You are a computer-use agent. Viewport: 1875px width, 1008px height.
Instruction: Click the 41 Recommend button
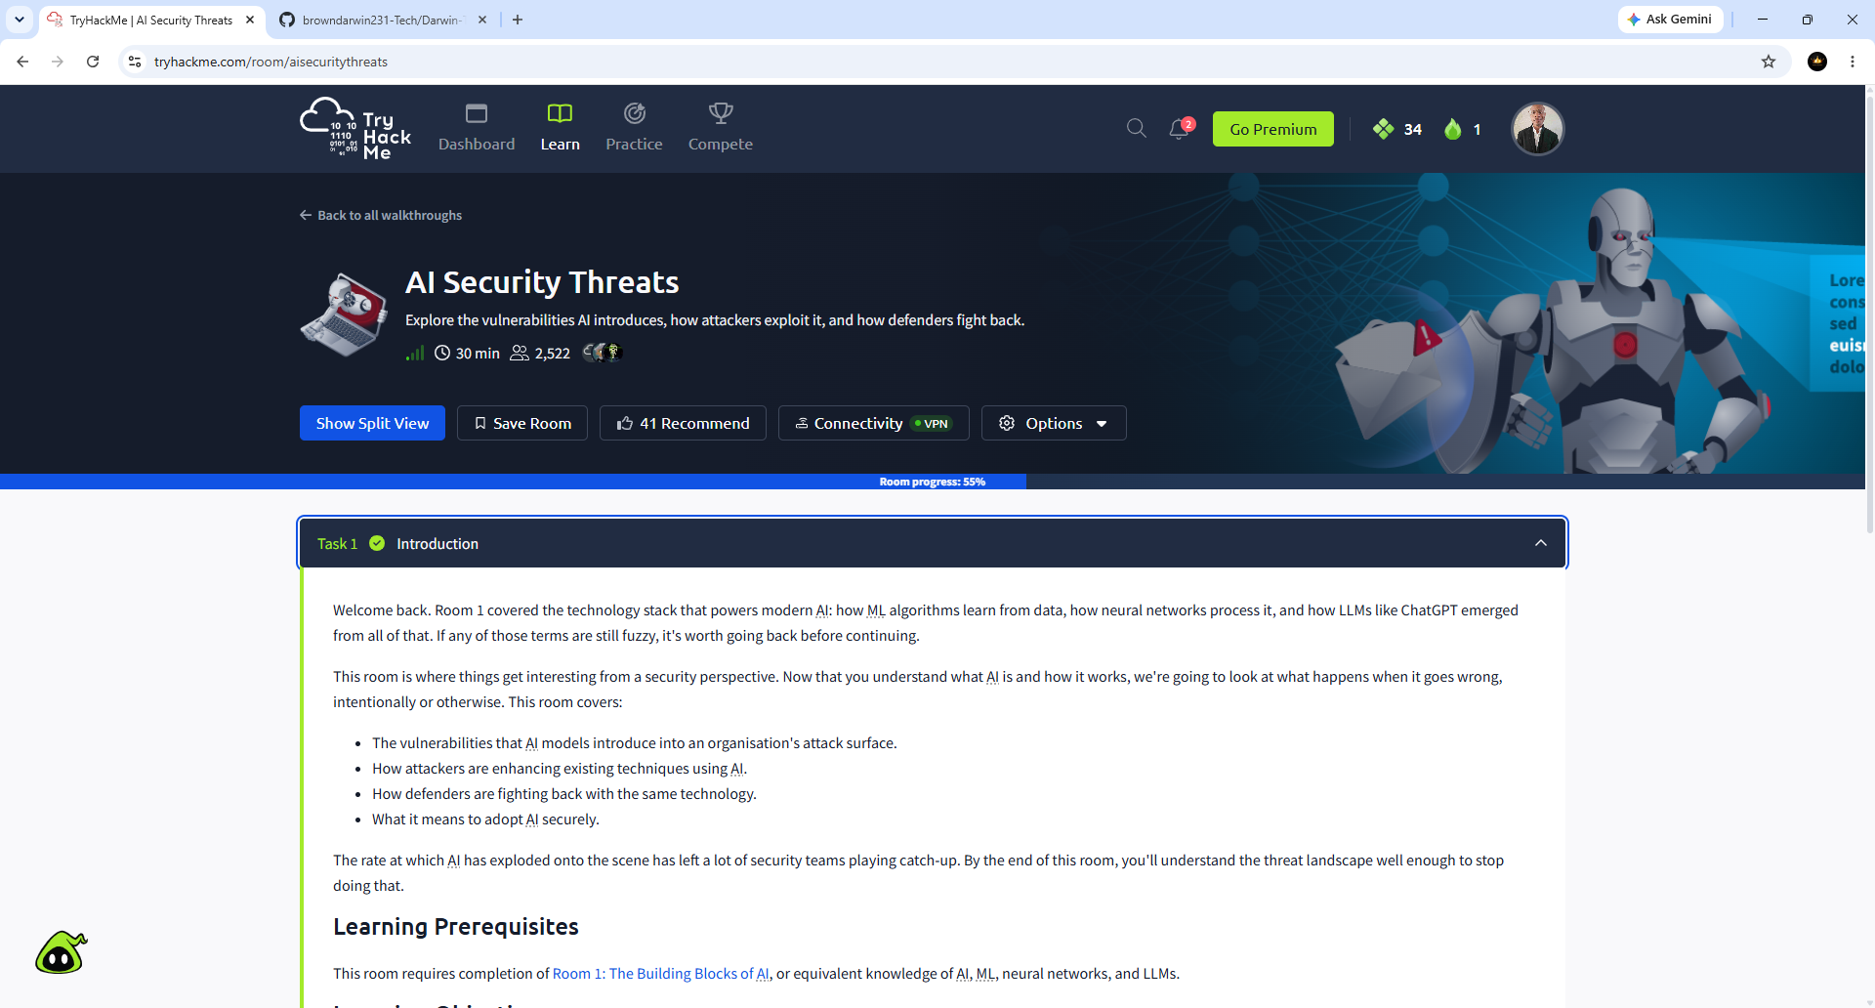pyautogui.click(x=683, y=423)
